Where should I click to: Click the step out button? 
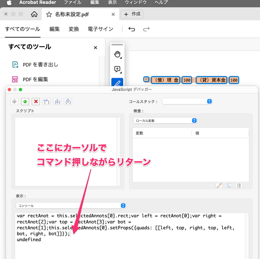coord(68,101)
